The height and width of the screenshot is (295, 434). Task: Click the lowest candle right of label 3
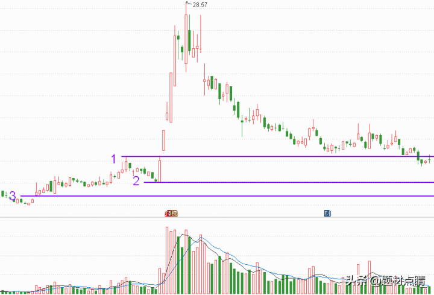pos(28,203)
